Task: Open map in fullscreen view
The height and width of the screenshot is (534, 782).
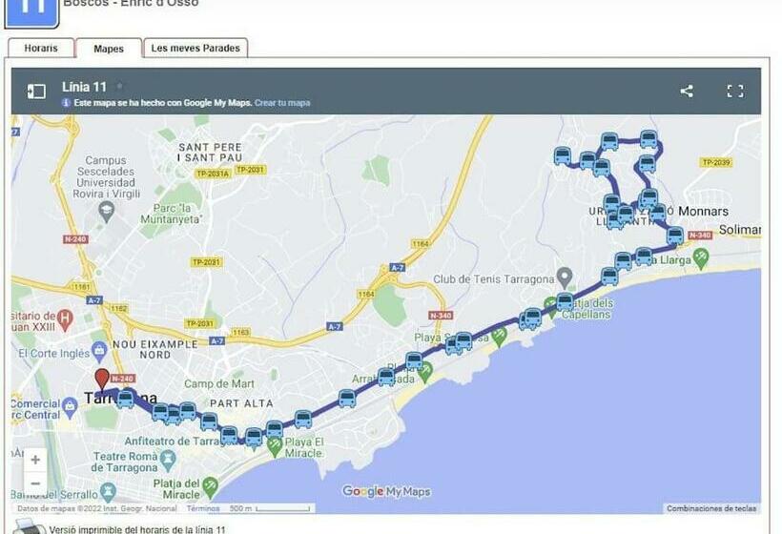Action: pyautogui.click(x=735, y=91)
